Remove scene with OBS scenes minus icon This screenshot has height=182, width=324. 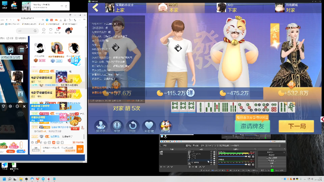(x=164, y=167)
